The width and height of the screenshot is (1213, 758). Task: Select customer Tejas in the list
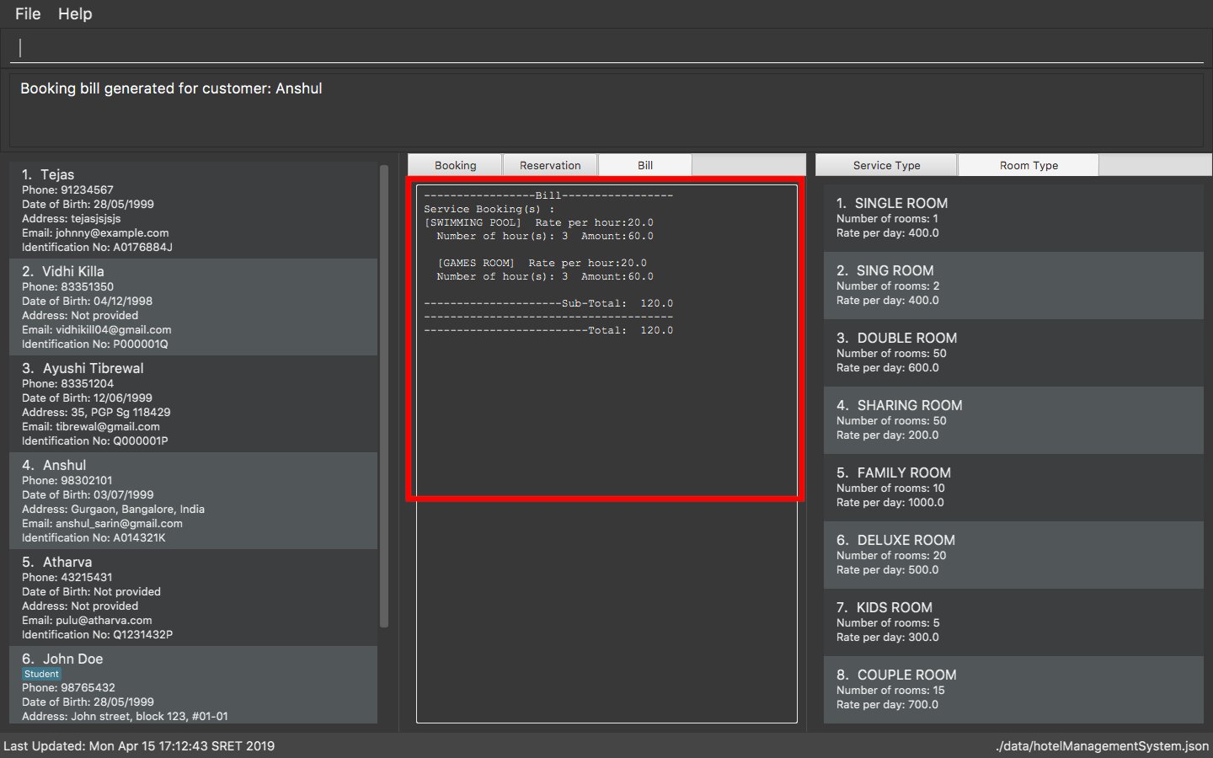(194, 210)
